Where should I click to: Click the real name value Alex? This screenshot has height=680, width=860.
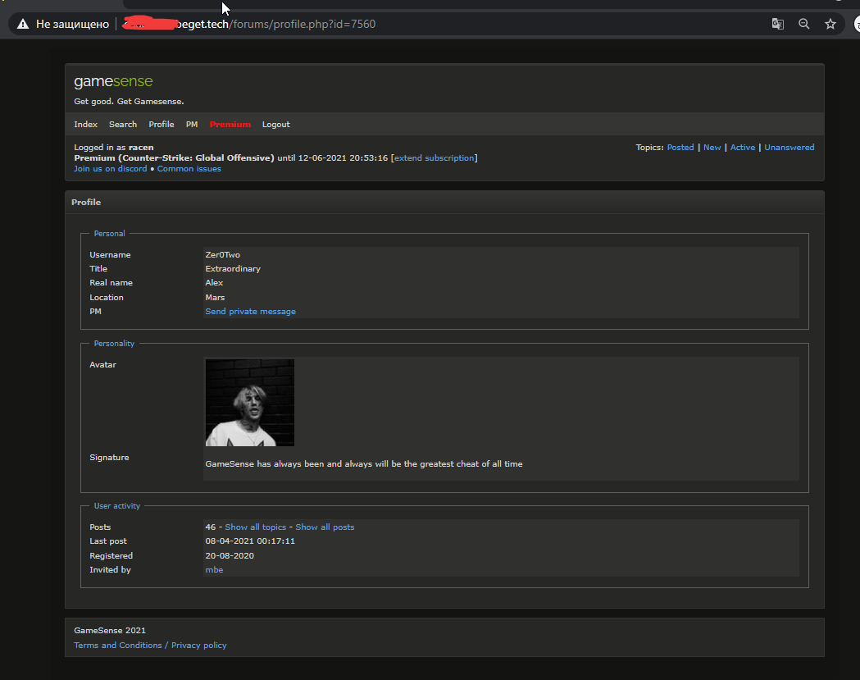pos(214,283)
